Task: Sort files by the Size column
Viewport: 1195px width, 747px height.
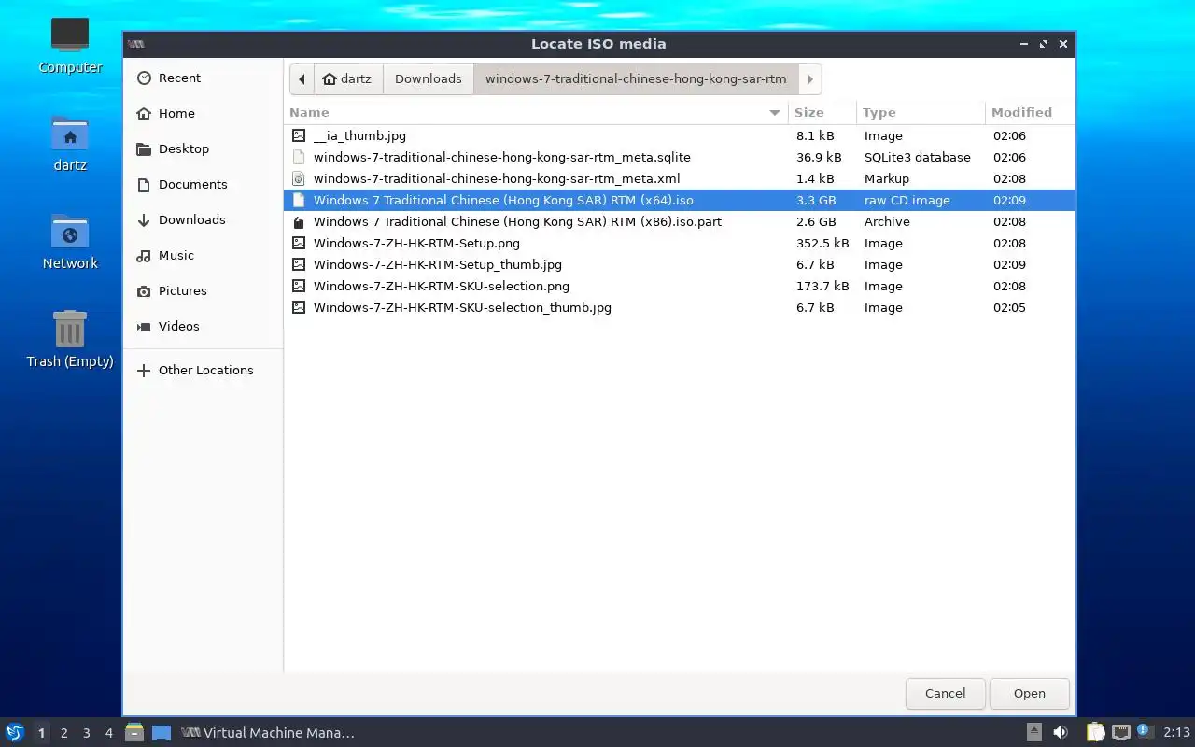Action: 822,112
